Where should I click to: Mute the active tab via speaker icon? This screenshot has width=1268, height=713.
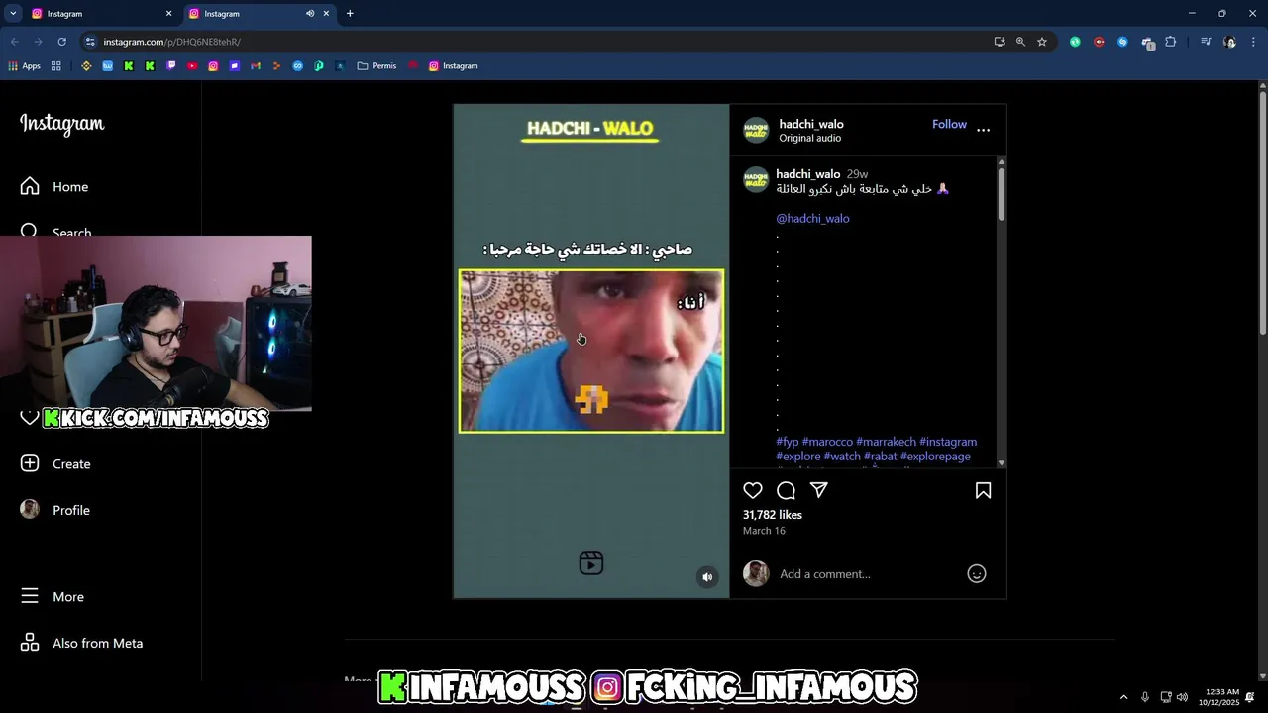pos(310,14)
